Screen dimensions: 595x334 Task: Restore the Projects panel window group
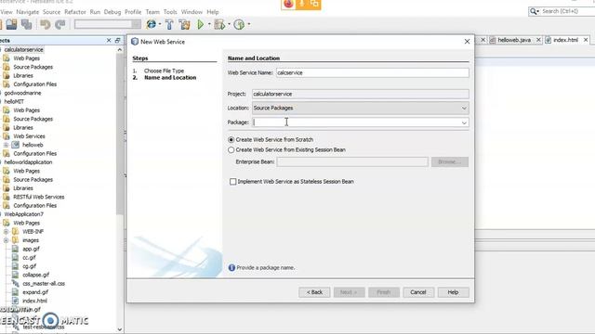(x=118, y=40)
